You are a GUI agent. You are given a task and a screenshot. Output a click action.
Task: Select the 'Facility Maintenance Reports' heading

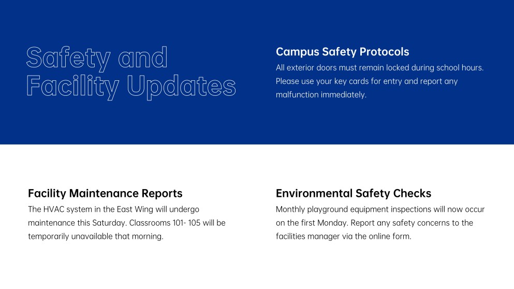(105, 194)
